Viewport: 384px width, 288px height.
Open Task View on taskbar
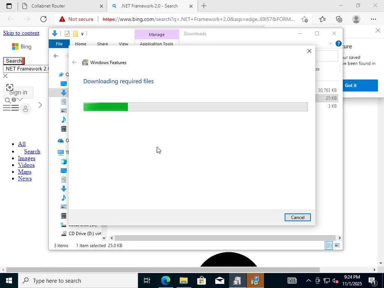coord(147,280)
